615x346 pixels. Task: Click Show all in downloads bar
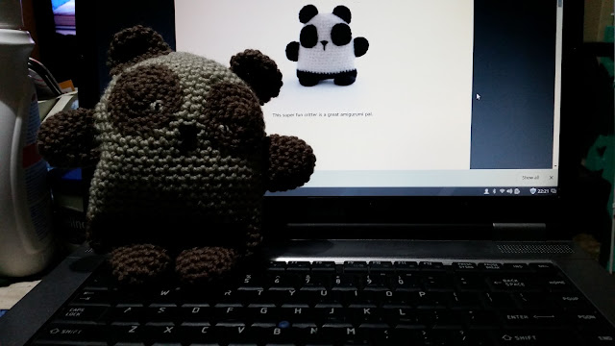pyautogui.click(x=530, y=178)
